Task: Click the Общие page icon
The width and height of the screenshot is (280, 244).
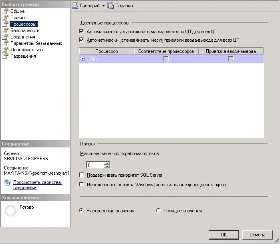Action: click(5, 11)
